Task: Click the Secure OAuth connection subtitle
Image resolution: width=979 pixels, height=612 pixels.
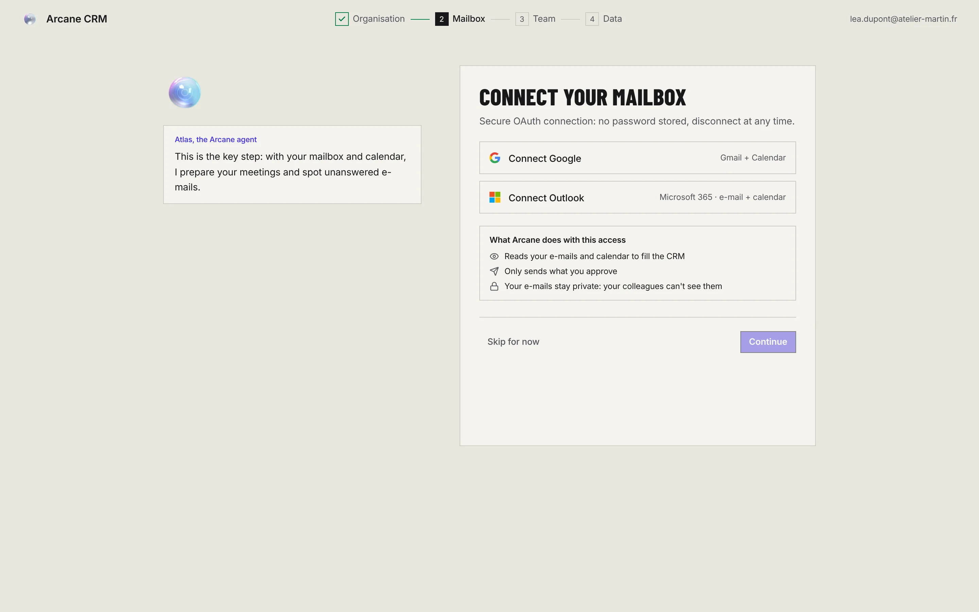Action: pyautogui.click(x=637, y=121)
